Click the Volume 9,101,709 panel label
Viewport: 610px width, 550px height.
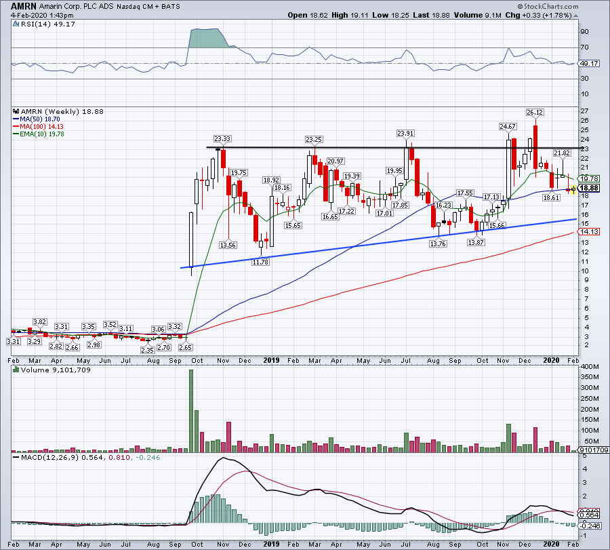coord(56,370)
